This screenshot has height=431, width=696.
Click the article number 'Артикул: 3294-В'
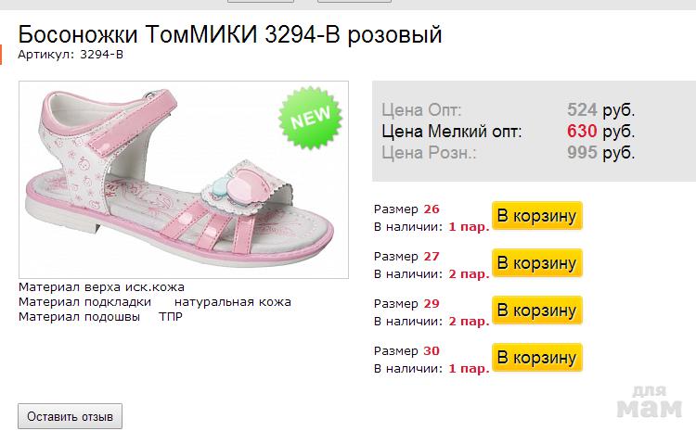[x=71, y=55]
